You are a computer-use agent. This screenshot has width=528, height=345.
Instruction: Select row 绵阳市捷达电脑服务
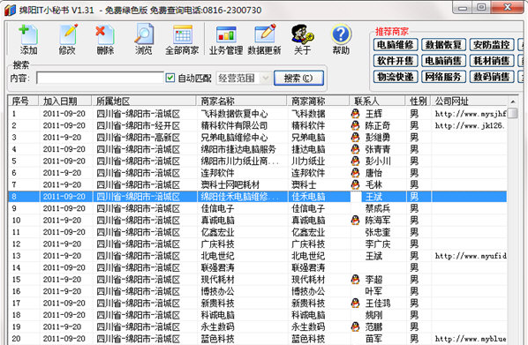(257, 149)
